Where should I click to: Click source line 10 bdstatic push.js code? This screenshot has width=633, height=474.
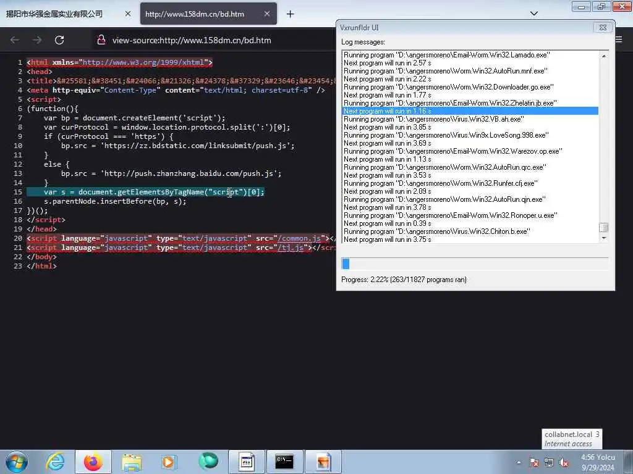177,146
